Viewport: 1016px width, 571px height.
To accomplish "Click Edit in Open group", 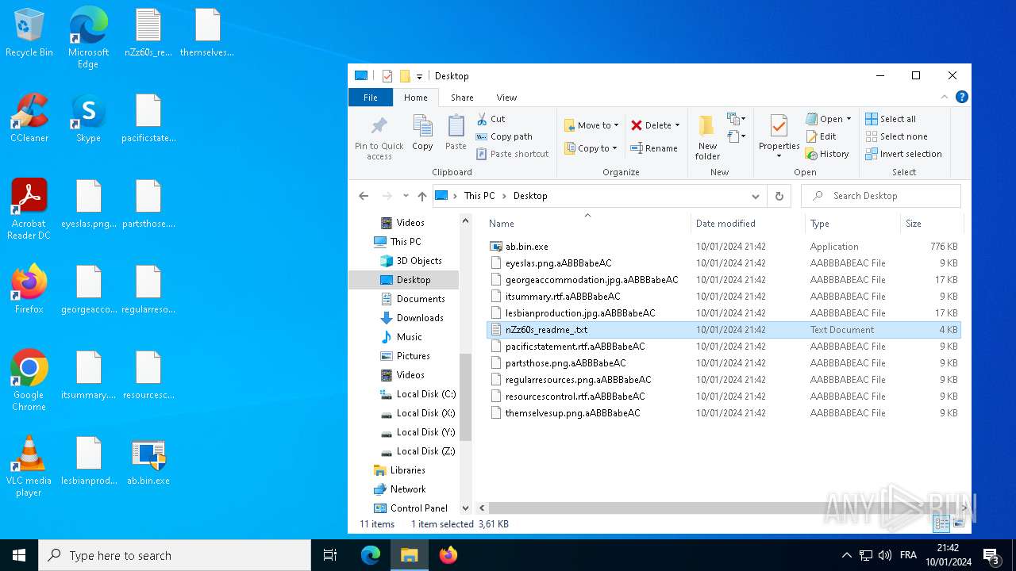I will pos(821,136).
